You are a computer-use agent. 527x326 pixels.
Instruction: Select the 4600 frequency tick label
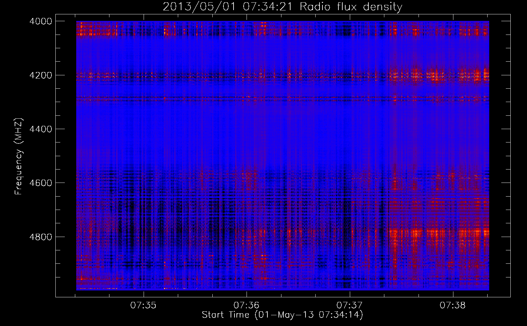[x=41, y=183]
